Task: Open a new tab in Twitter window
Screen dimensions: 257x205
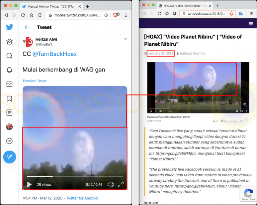Action: (88, 7)
